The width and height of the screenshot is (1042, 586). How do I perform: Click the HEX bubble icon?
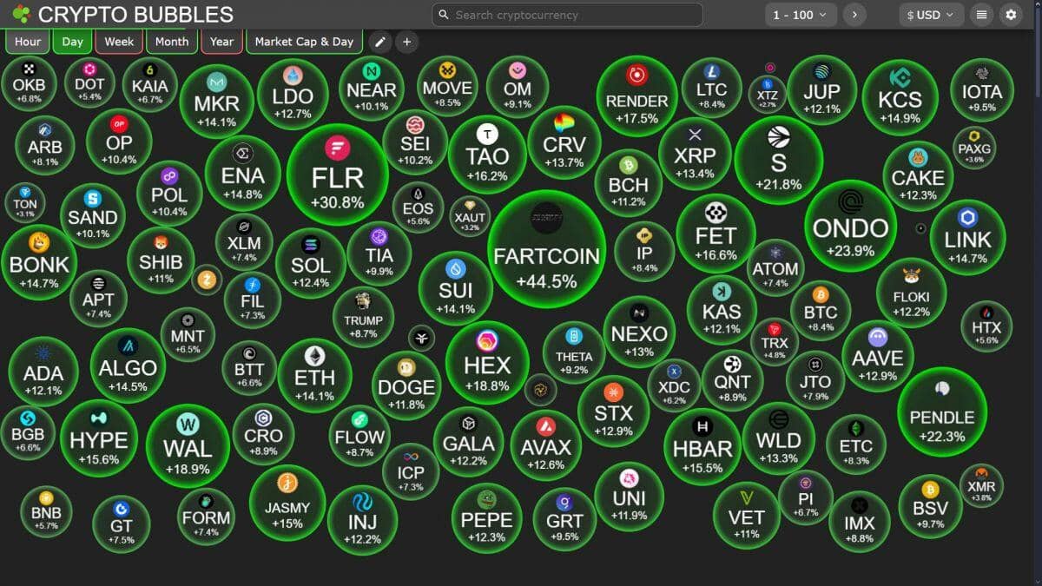tap(487, 340)
